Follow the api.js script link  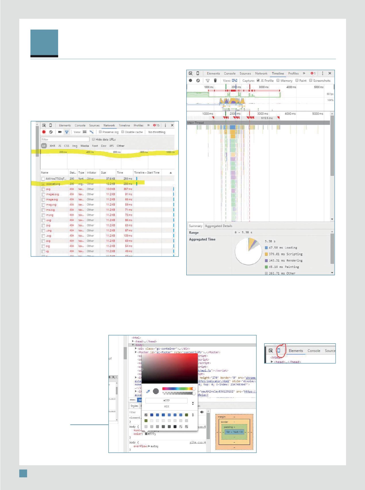pos(205,371)
